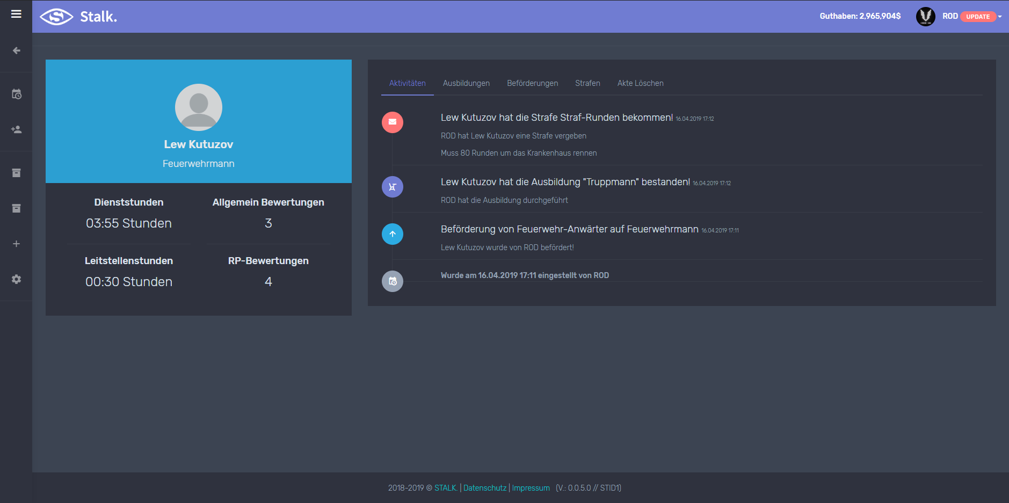Click the plus icon in sidebar

[16, 244]
